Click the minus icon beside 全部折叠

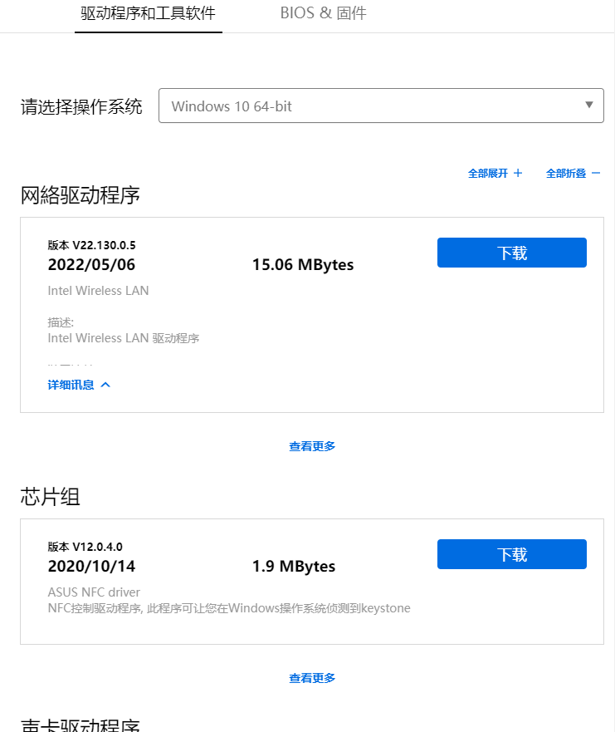pos(595,174)
